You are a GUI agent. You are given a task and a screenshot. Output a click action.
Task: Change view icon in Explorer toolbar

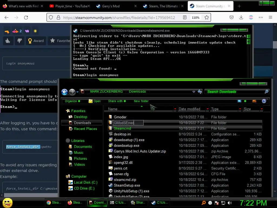[239, 101]
